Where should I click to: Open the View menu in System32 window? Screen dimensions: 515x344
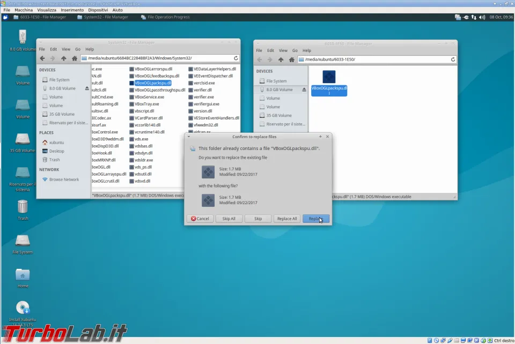(x=65, y=49)
